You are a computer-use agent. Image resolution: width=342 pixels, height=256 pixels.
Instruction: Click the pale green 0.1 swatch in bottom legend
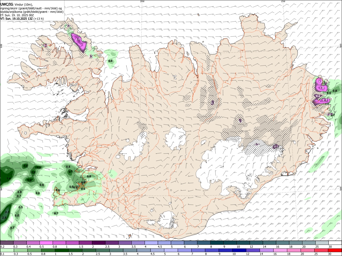coord(7,250)
